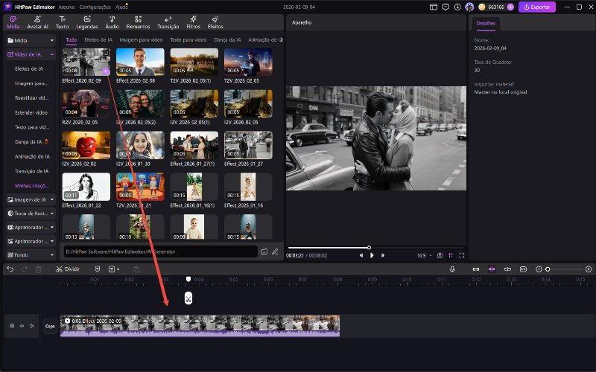Open the Transição tool in top toolbar
Screen dimensions: 596x372
coord(168,22)
